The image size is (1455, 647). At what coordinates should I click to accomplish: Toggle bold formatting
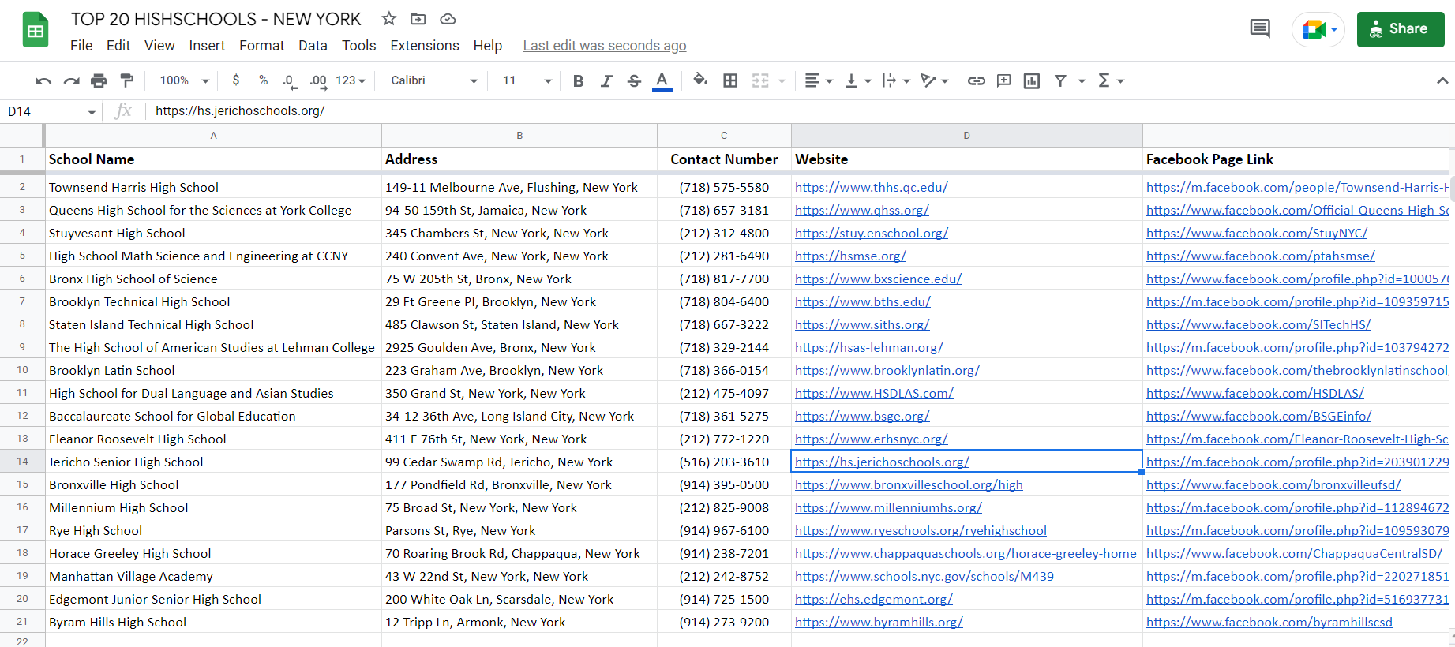(x=579, y=80)
